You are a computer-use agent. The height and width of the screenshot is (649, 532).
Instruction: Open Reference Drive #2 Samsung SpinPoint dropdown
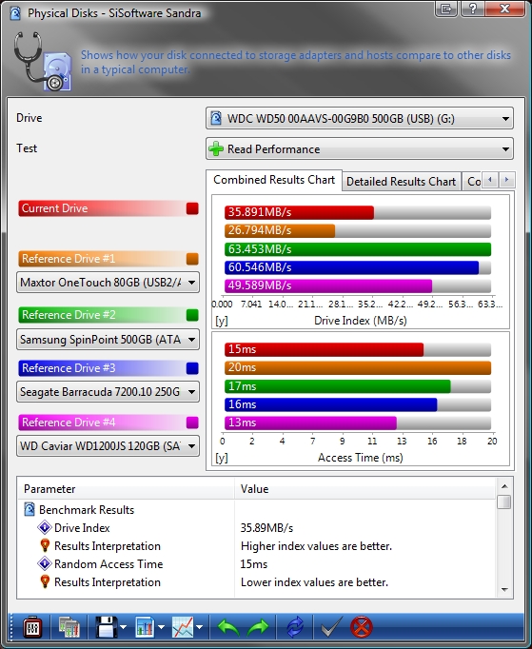point(108,340)
